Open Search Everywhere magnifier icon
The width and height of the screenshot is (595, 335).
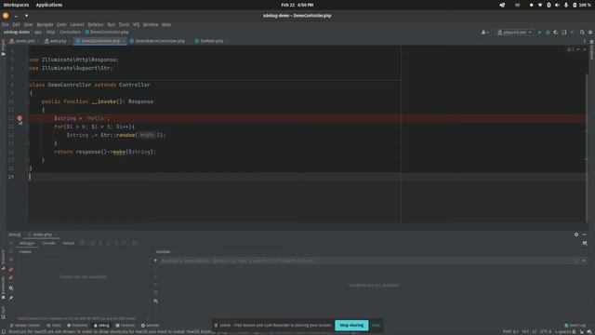tap(582, 33)
